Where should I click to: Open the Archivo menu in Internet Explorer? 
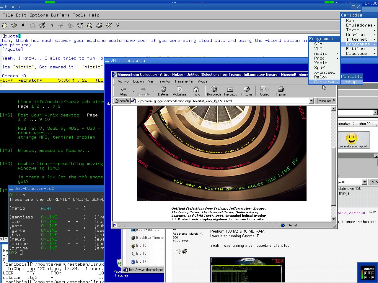click(x=123, y=81)
